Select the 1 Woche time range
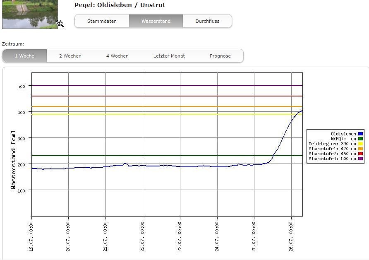 tap(24, 56)
